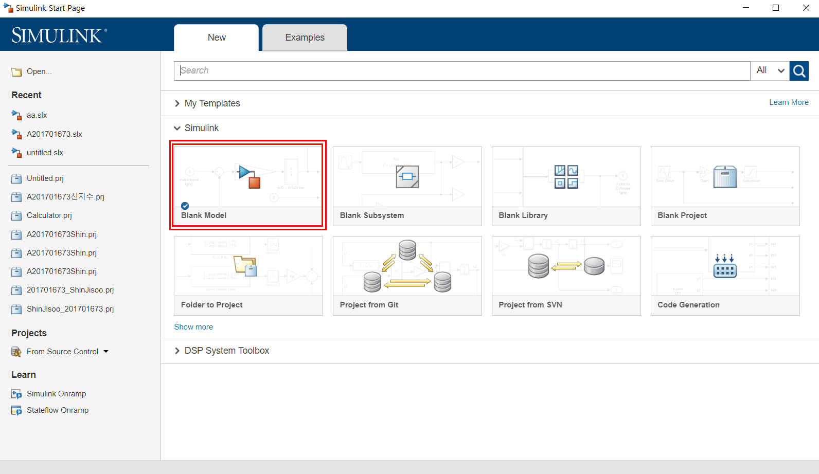This screenshot has width=819, height=474.
Task: Follow the Learn More link
Action: coord(789,102)
